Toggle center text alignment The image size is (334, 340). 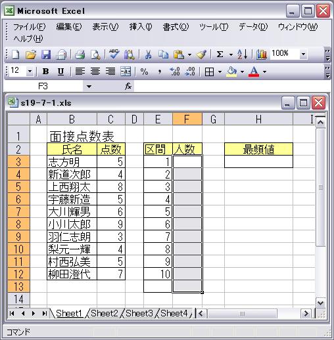pos(95,72)
